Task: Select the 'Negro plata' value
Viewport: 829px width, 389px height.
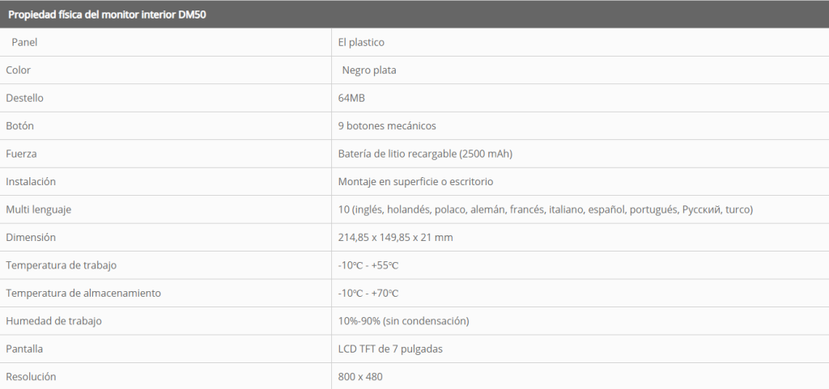Action: point(369,70)
